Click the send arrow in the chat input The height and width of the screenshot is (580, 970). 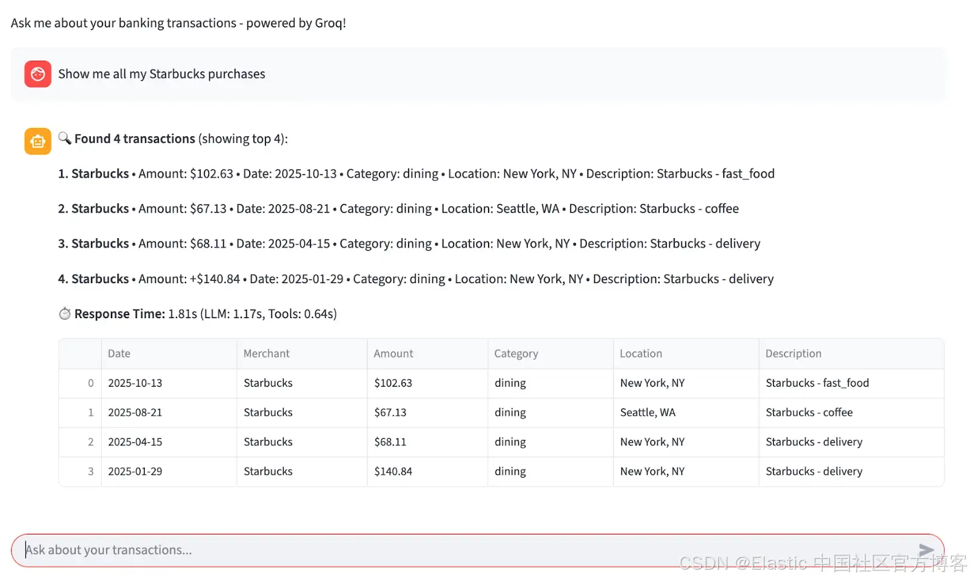926,550
